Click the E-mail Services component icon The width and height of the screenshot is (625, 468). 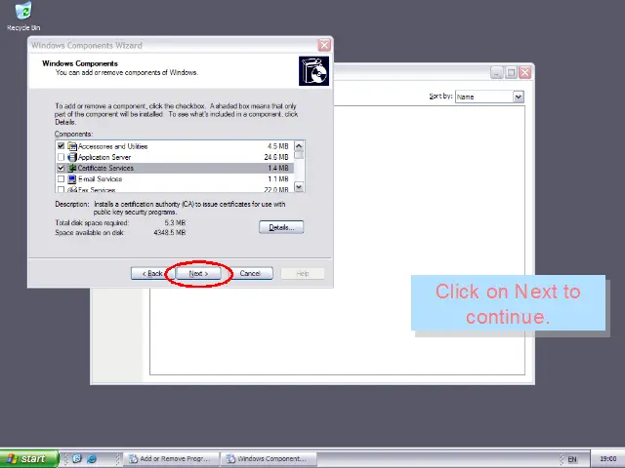[x=72, y=179]
